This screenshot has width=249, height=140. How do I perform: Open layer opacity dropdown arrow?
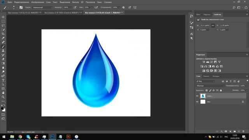click(247, 86)
